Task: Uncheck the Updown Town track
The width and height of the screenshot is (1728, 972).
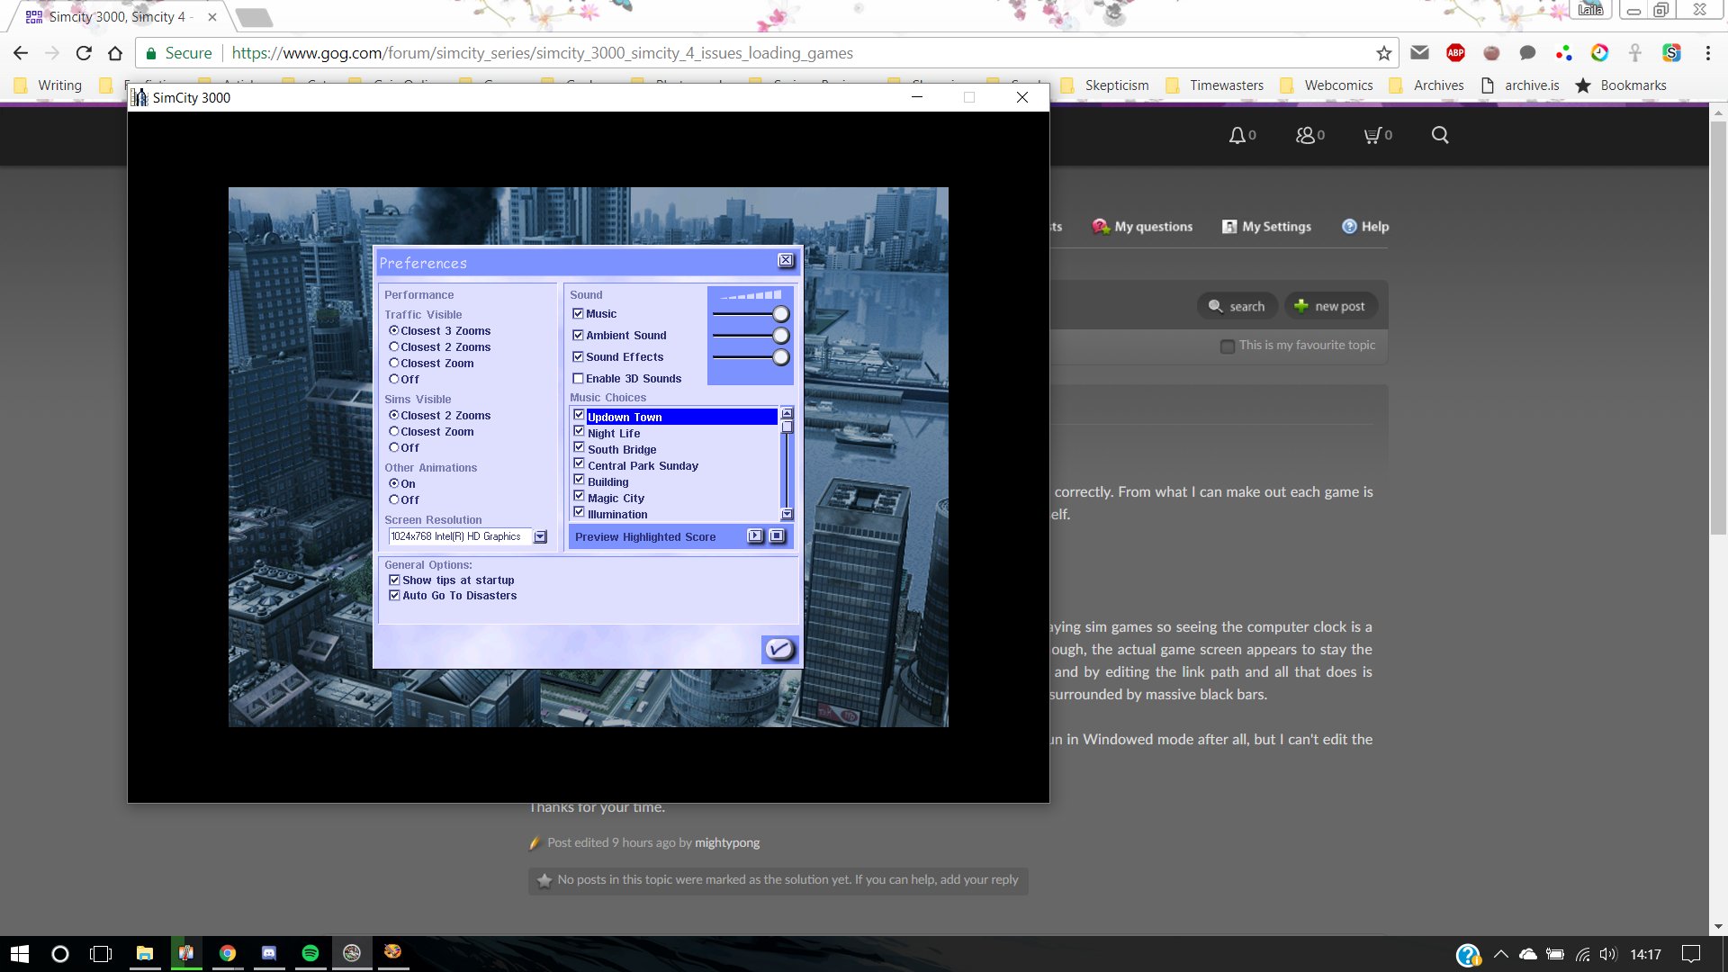Action: (579, 416)
